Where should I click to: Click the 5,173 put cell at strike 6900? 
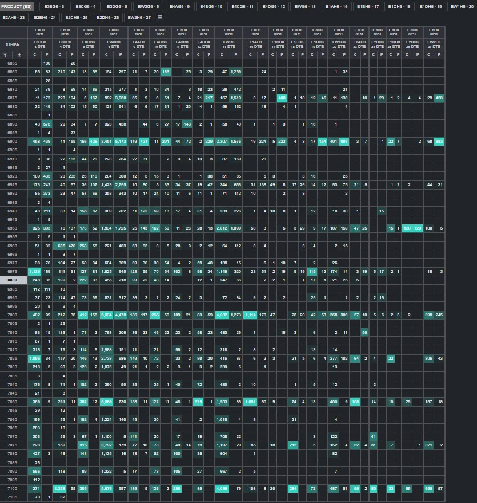coord(121,142)
